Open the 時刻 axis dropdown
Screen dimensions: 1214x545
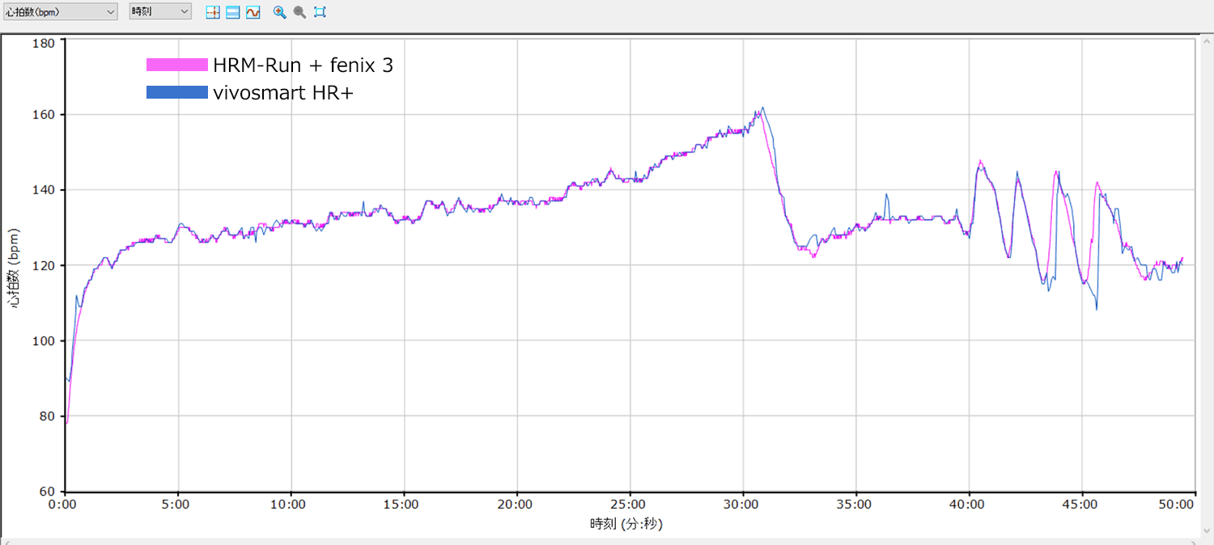160,12
